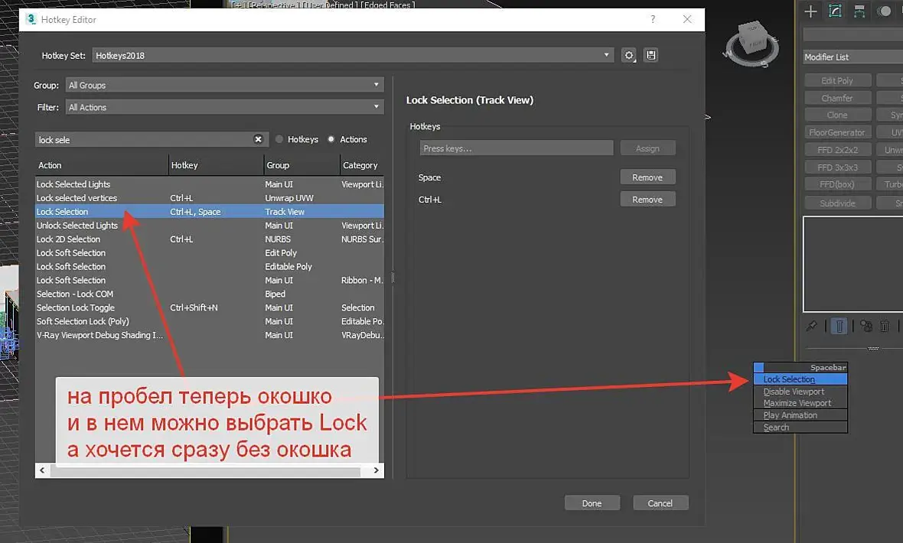Open the hotkey set settings gear
Image resolution: width=903 pixels, height=543 pixels.
tap(629, 55)
